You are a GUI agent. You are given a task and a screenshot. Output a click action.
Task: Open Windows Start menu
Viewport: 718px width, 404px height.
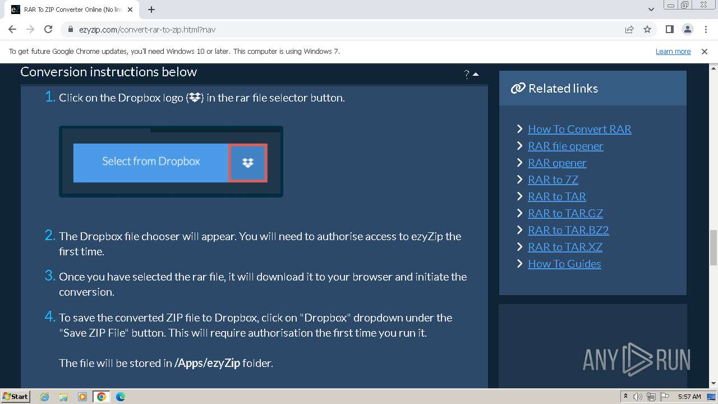pyautogui.click(x=16, y=396)
